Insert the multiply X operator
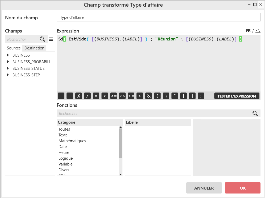Screen dimensions: 265x198 point(78,96)
